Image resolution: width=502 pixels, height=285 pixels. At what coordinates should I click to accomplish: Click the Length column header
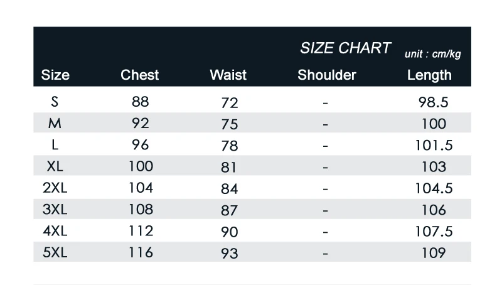(429, 75)
